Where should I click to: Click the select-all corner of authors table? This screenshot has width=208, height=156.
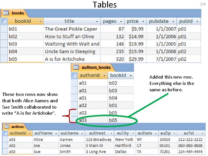5,133
